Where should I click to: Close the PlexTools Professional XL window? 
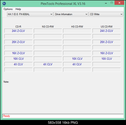(119, 3)
